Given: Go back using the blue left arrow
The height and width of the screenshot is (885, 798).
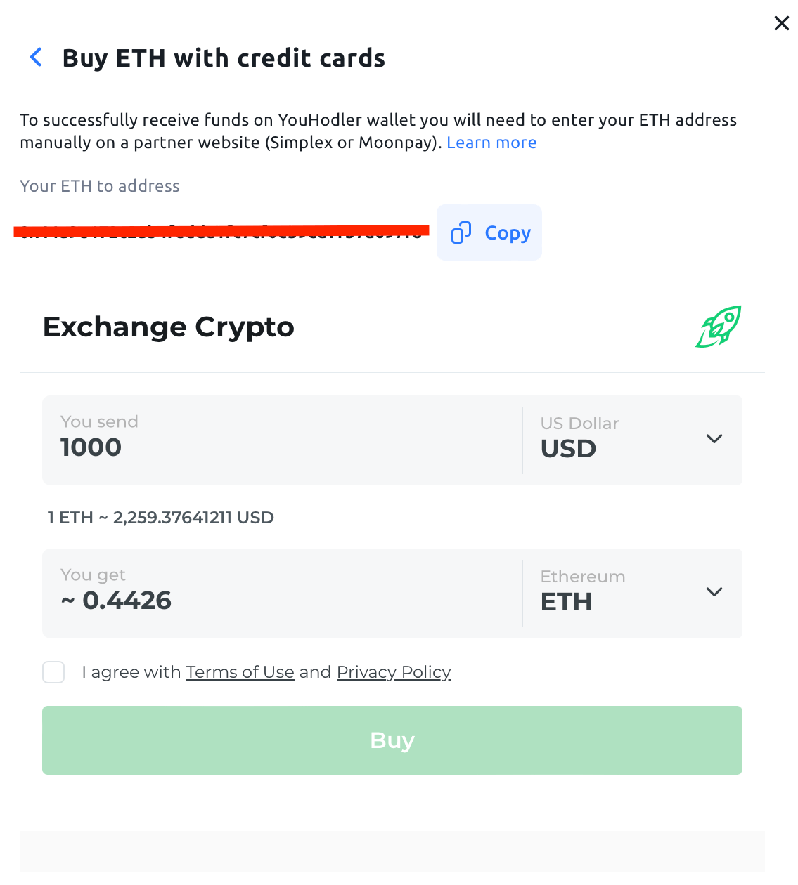Looking at the screenshot, I should [x=37, y=58].
